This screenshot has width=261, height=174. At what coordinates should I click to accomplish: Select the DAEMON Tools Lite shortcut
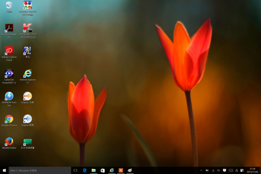pos(9,99)
